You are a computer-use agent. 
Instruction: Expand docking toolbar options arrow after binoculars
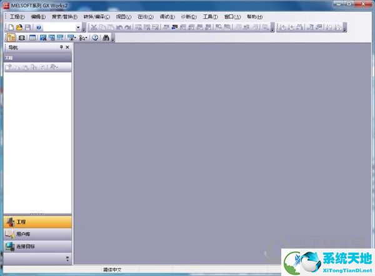click(x=113, y=38)
